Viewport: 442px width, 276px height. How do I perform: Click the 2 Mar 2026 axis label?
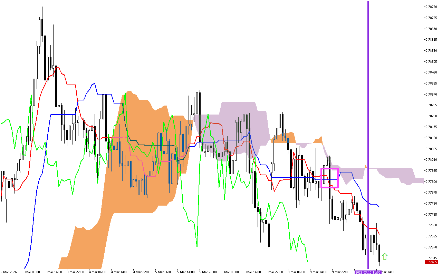pos(9,272)
